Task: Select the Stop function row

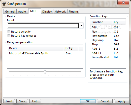Action: pos(108,44)
